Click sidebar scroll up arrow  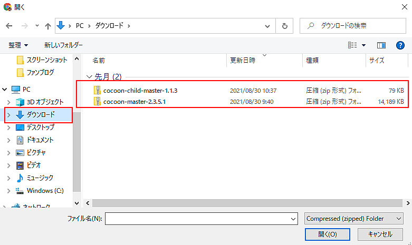(x=76, y=59)
